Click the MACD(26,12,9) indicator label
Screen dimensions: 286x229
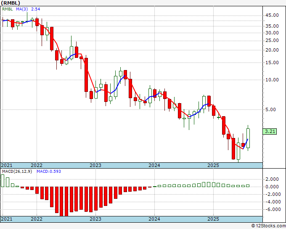point(17,172)
